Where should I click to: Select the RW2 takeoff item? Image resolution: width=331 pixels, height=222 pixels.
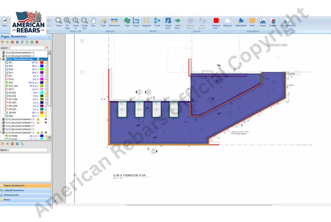(11, 69)
